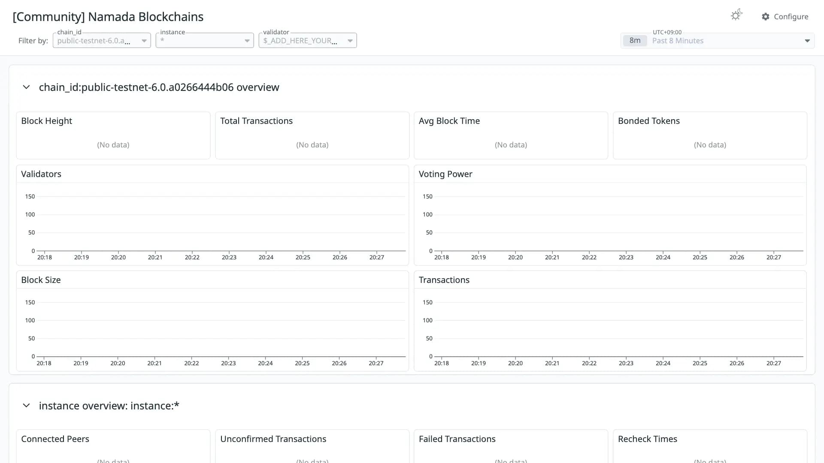This screenshot has width=824, height=463.
Task: Click the 20:18 tick on Block Size chart
Action: pyautogui.click(x=44, y=364)
